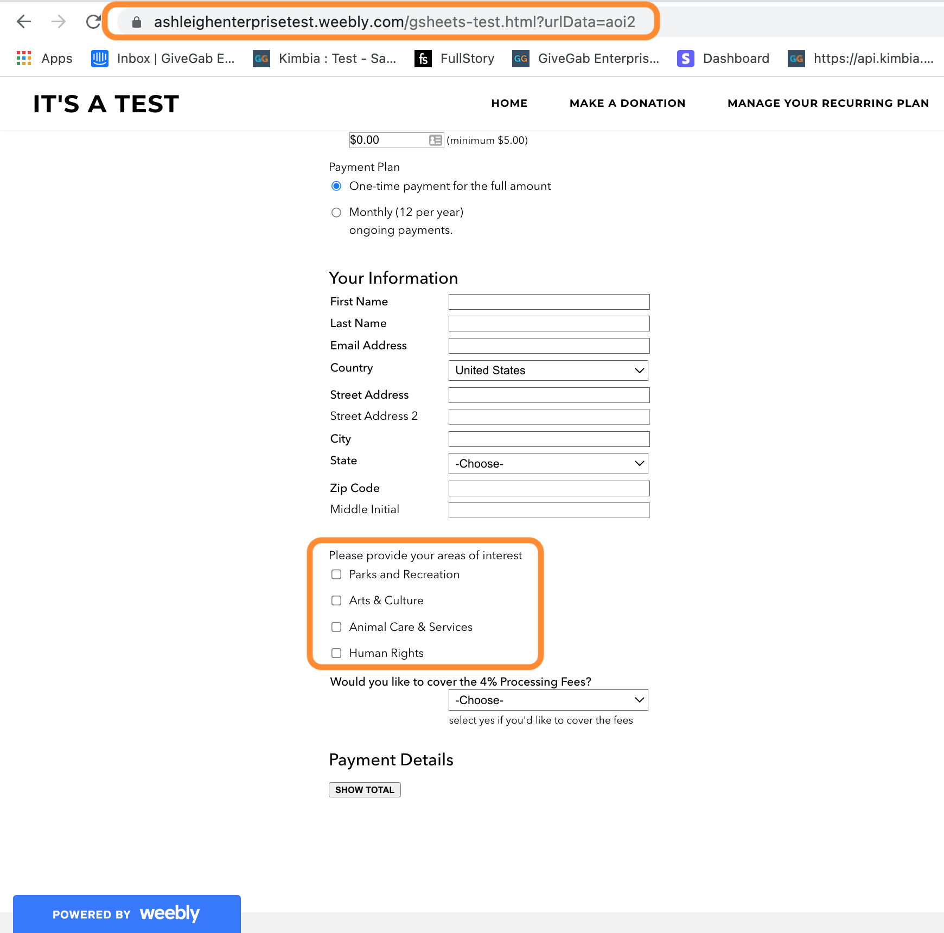This screenshot has height=933, width=944.
Task: Open the Apps grid bookmark icon
Action: click(x=24, y=58)
